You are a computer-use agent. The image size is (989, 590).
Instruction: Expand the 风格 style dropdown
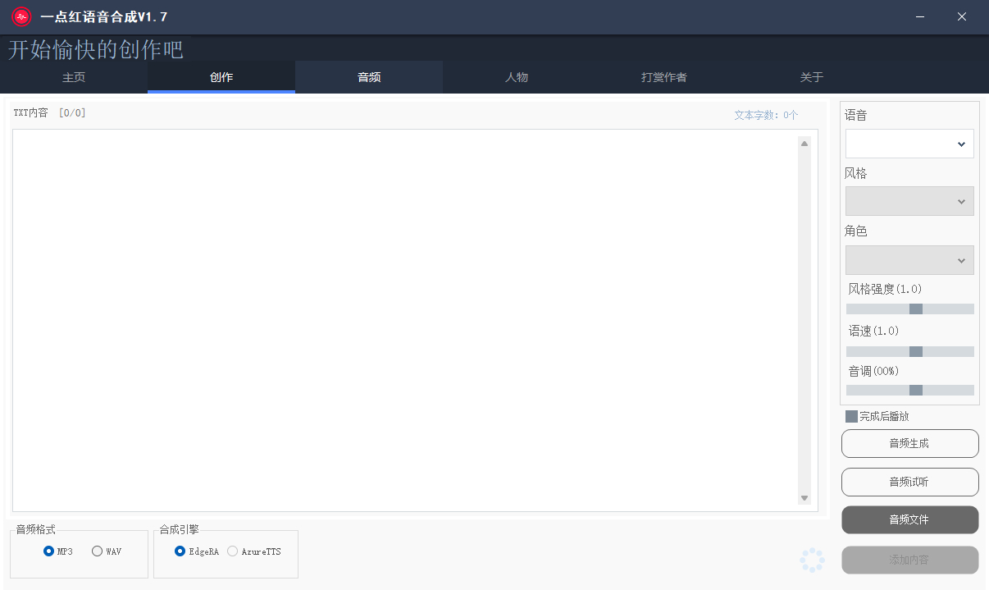click(909, 201)
